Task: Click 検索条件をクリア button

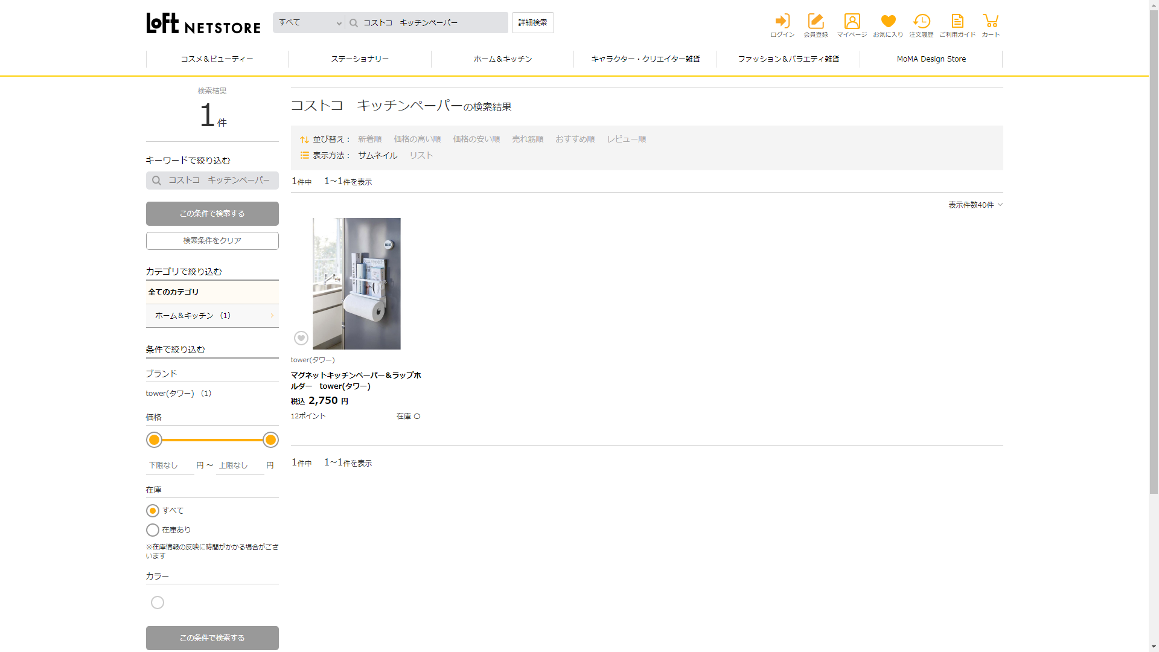Action: pos(212,241)
